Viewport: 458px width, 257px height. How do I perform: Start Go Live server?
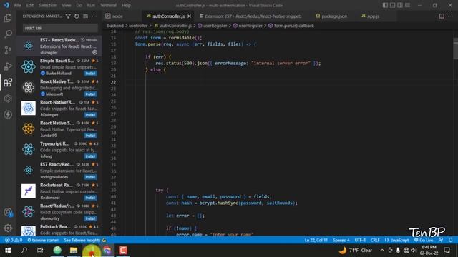(424, 240)
